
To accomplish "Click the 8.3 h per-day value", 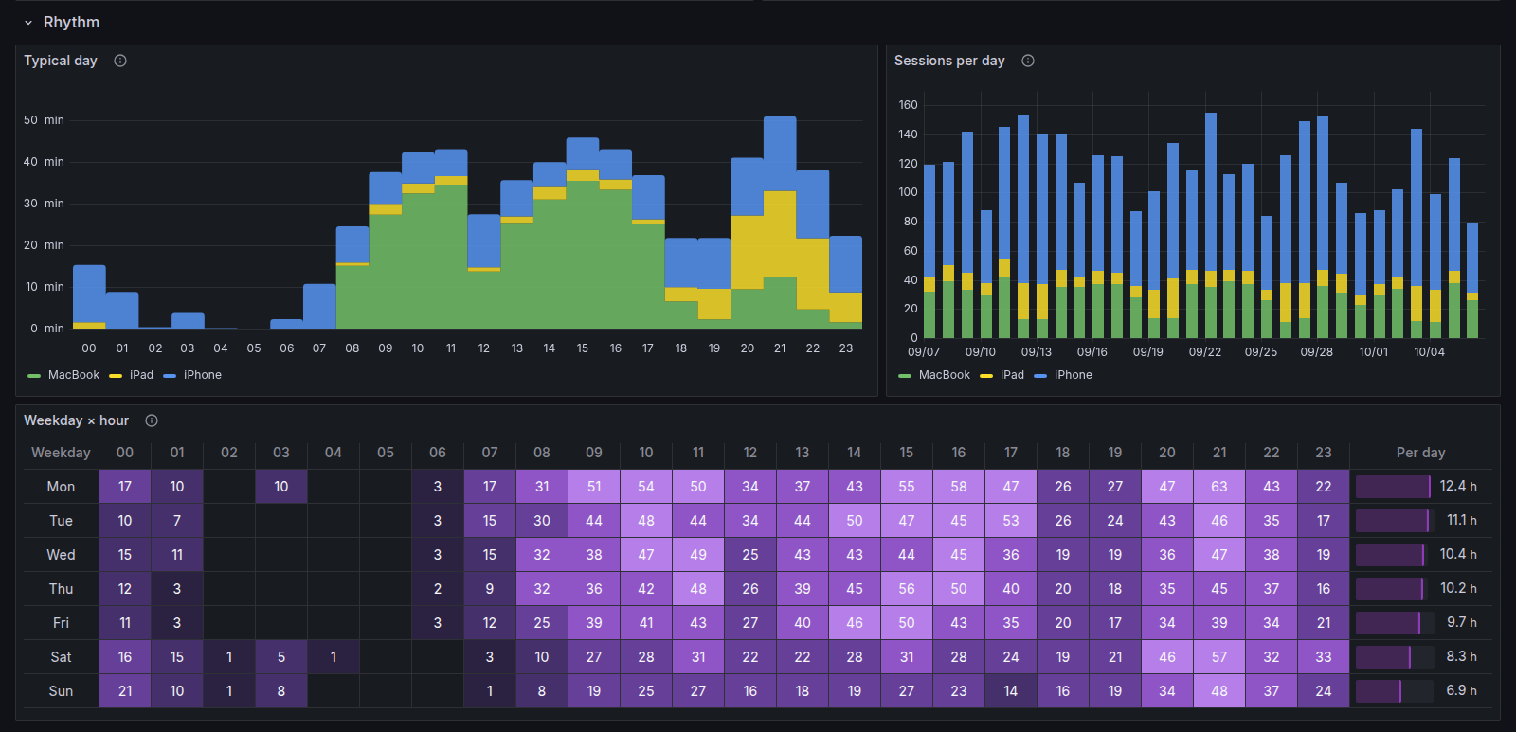I will [x=1461, y=657].
